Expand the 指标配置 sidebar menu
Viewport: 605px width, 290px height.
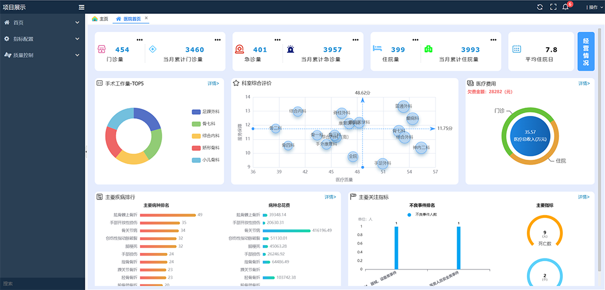click(42, 39)
